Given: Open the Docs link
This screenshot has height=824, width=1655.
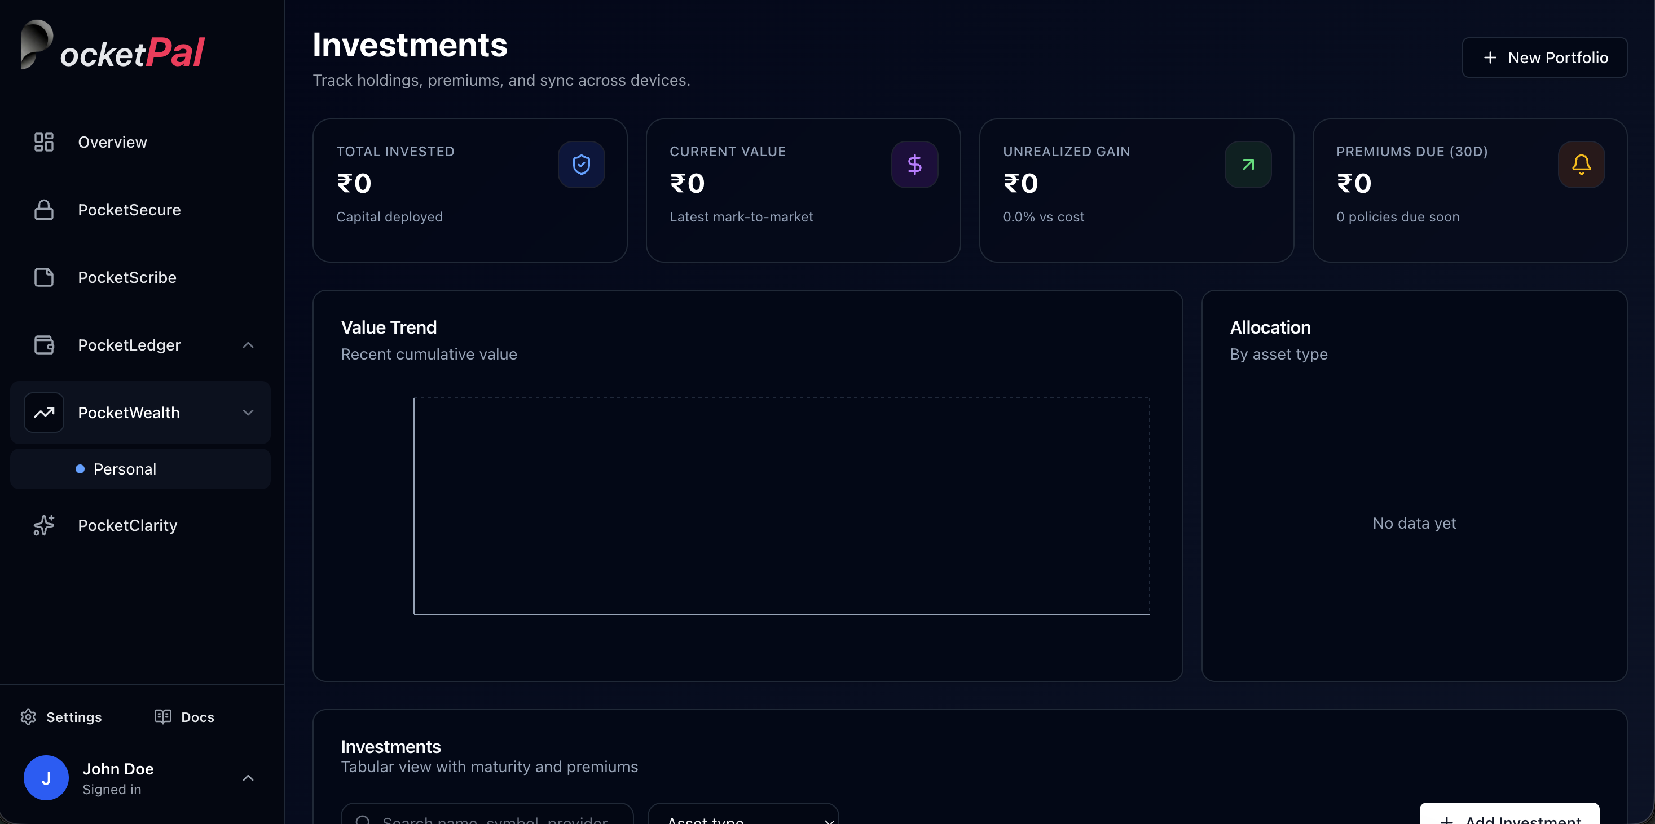Looking at the screenshot, I should tap(184, 717).
